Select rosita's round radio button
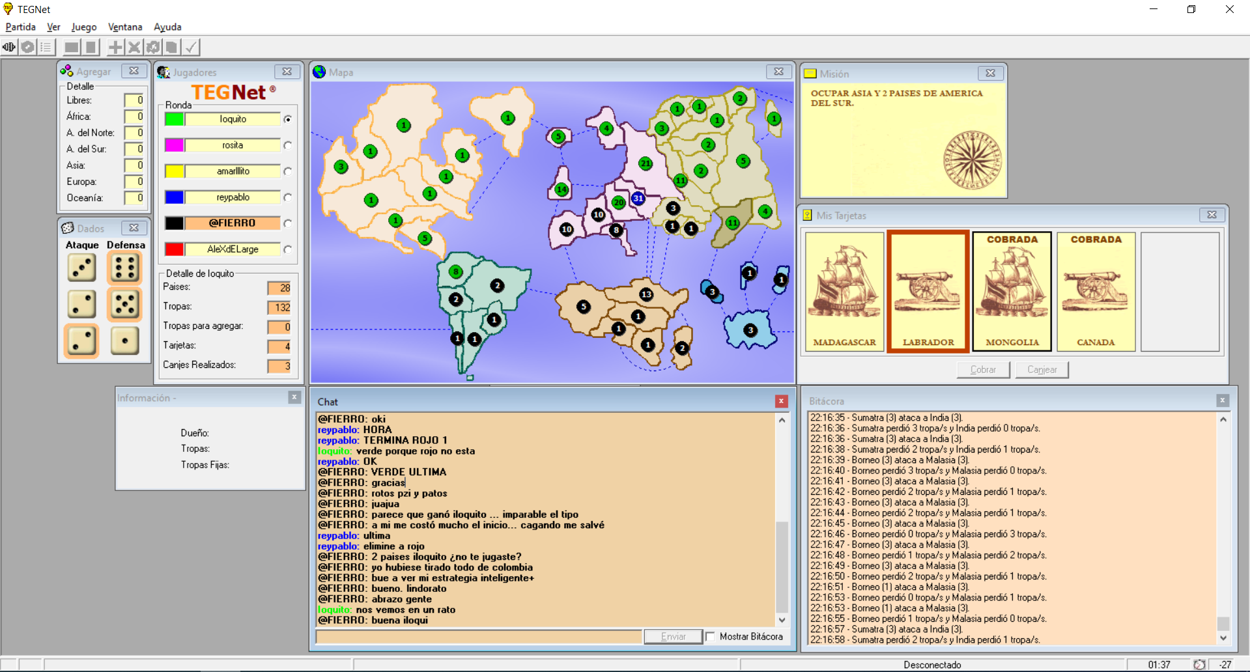The width and height of the screenshot is (1250, 672). coord(287,145)
